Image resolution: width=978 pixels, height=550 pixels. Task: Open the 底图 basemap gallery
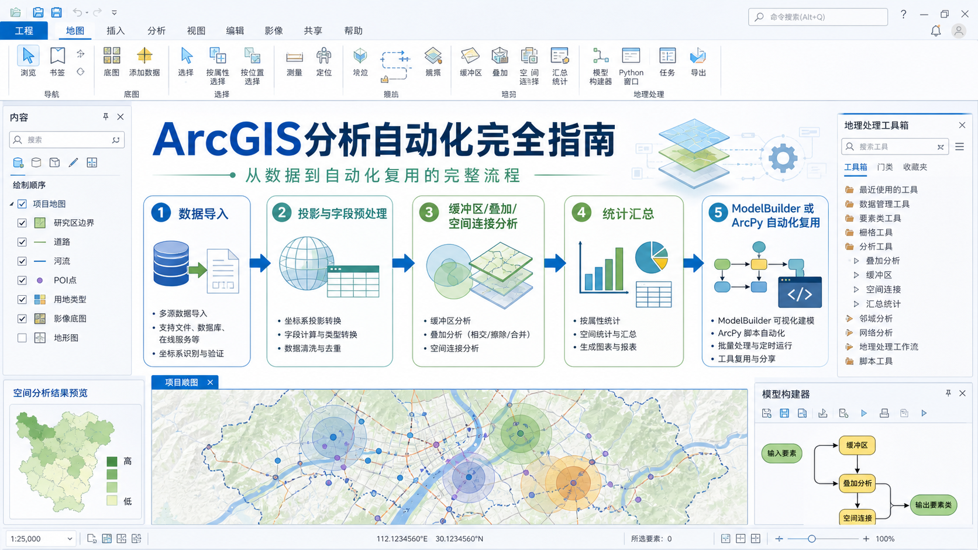click(x=112, y=61)
